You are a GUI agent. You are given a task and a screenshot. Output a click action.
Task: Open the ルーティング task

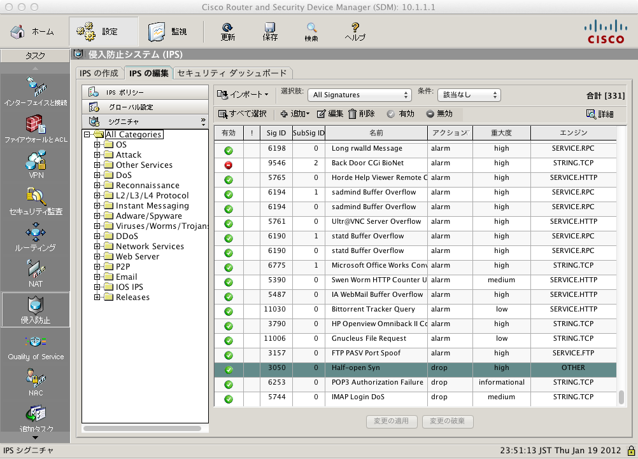(36, 237)
